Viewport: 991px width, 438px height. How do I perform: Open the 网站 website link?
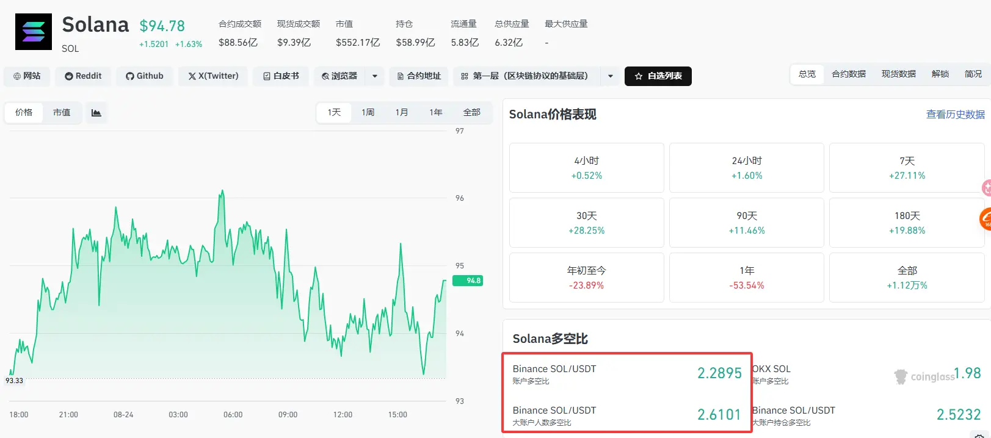click(27, 76)
